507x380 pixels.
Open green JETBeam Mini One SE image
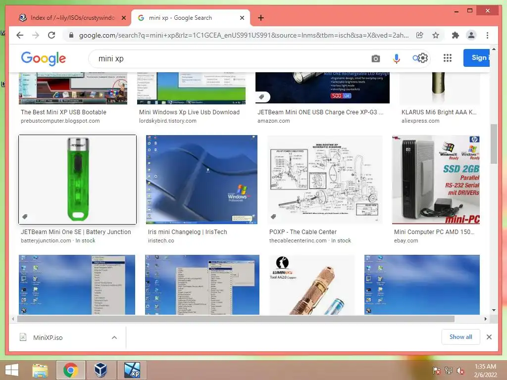[x=78, y=179]
